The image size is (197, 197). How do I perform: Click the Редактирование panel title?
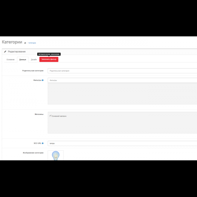[17, 52]
